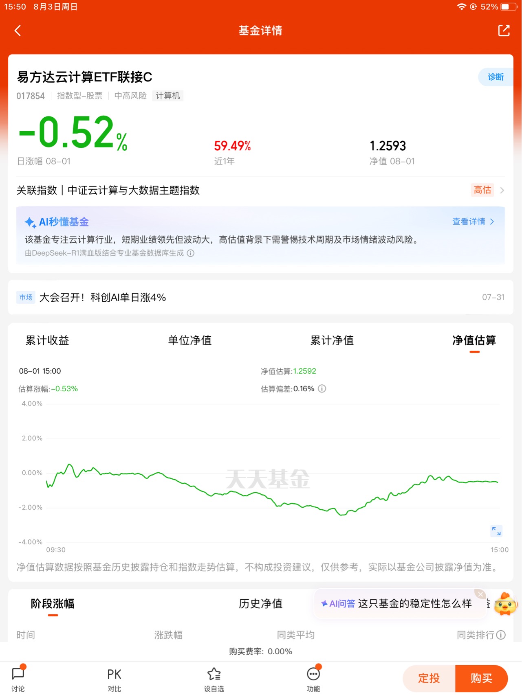The width and height of the screenshot is (522, 695).
Task: Tap info icon beside 同类排行
Action: click(x=501, y=635)
